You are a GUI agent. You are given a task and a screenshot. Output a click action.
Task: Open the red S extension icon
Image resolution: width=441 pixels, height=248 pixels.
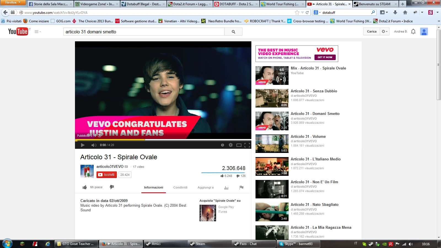click(x=431, y=12)
